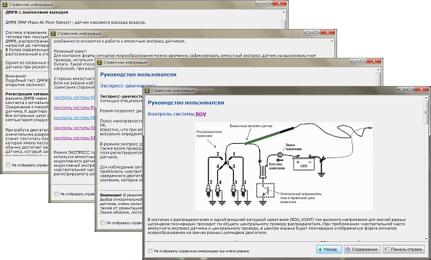Enable the checkbox in Экспресс-диагностика window footer
Screen dimensions: 431x260
[x=103, y=222]
